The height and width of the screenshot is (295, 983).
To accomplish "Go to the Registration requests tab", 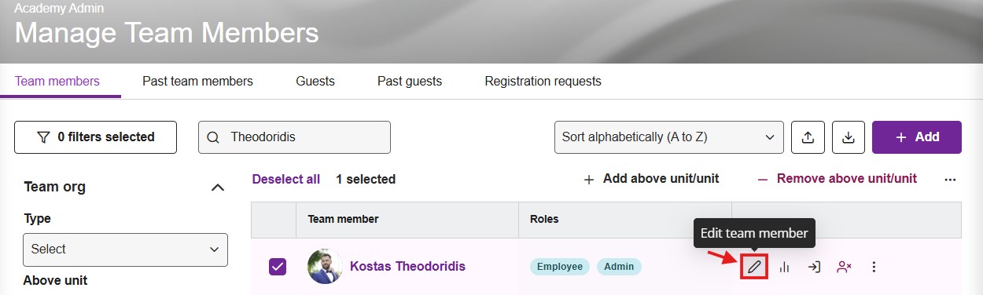I will (x=543, y=82).
